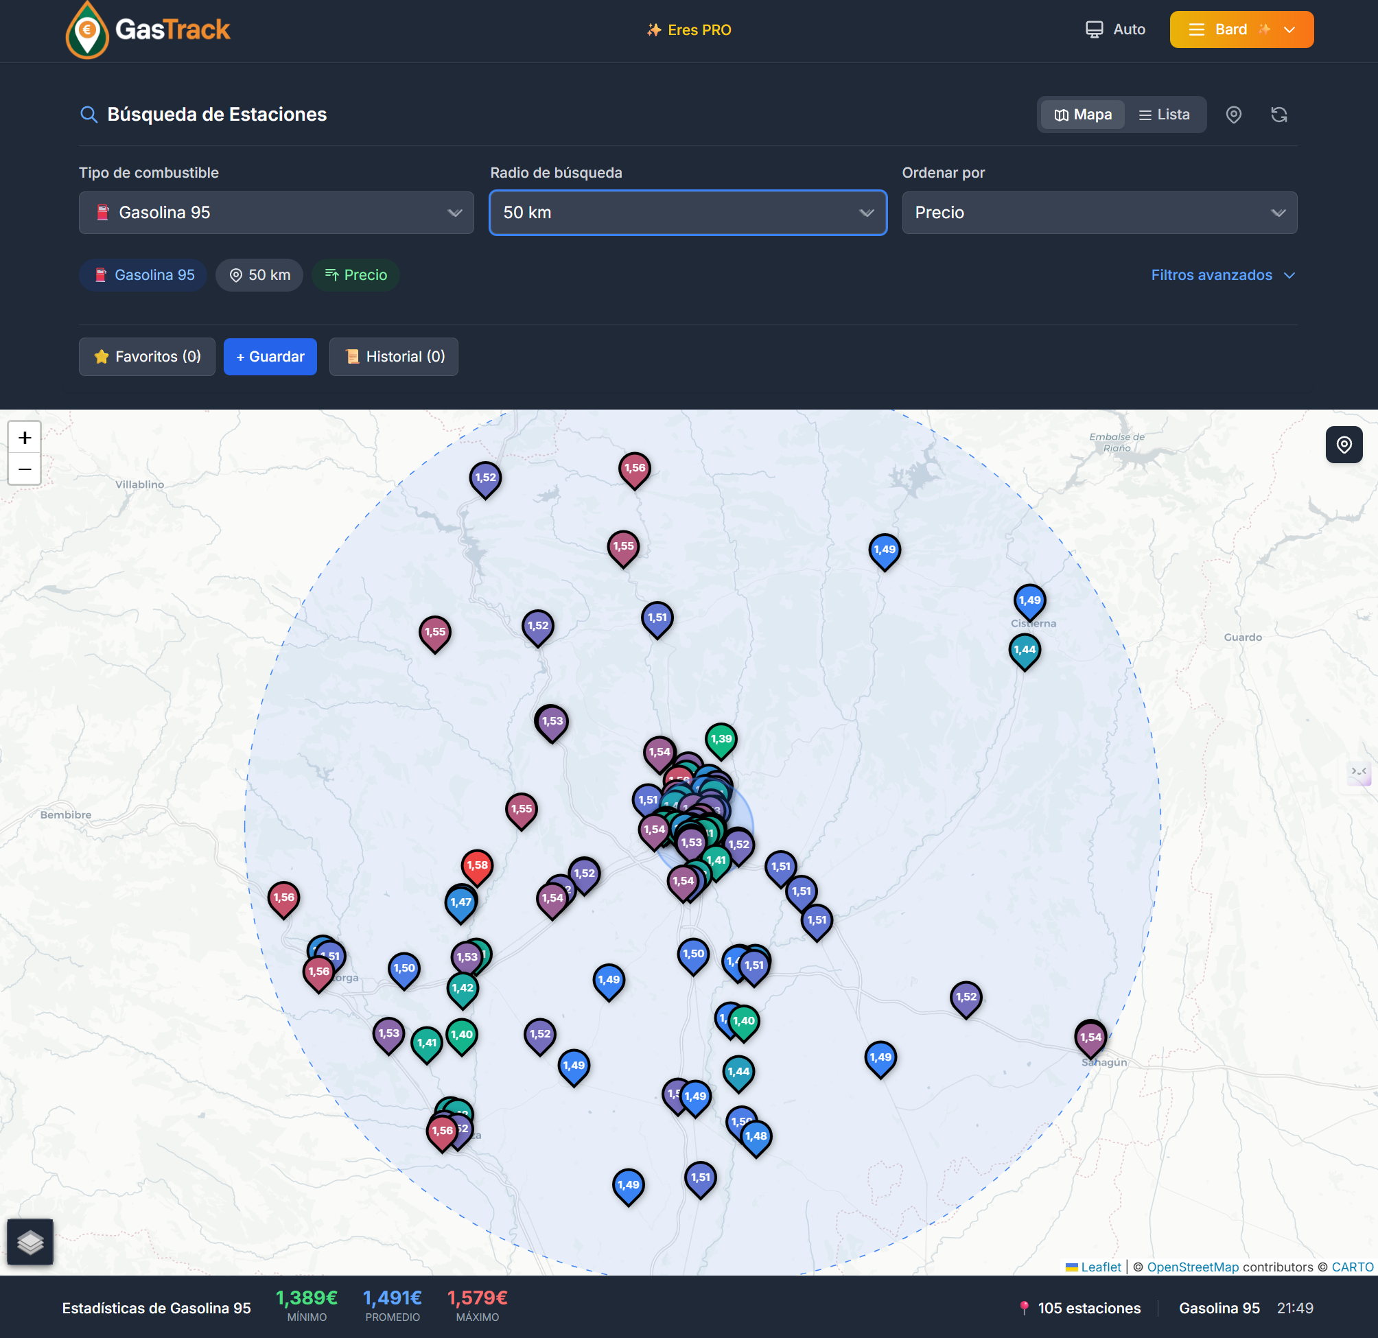Click the Estadísticas de Gasolina 95 label

156,1308
